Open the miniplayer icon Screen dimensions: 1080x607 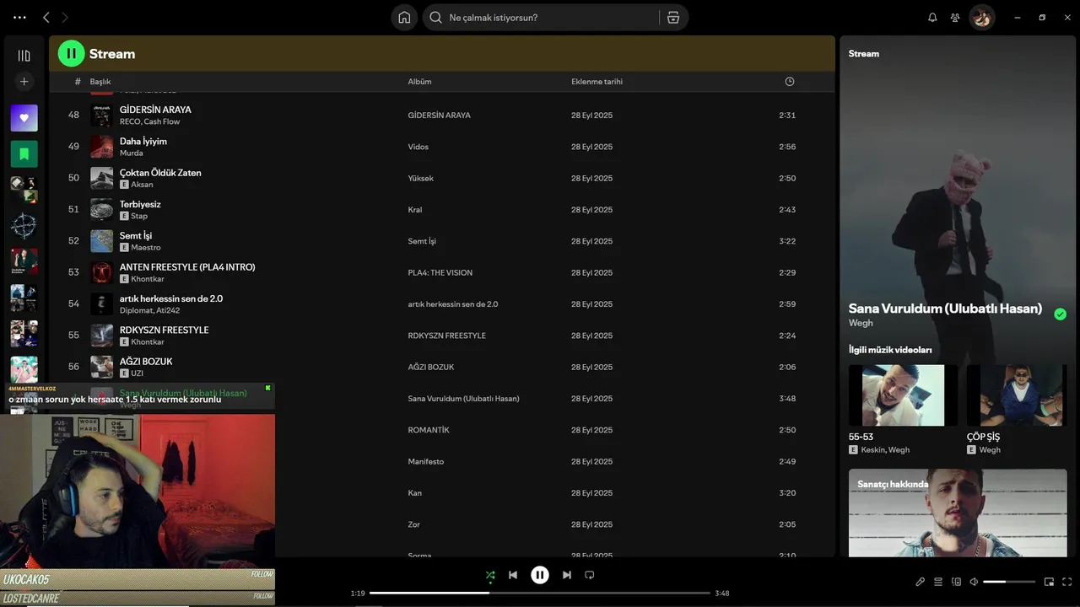coord(1050,582)
